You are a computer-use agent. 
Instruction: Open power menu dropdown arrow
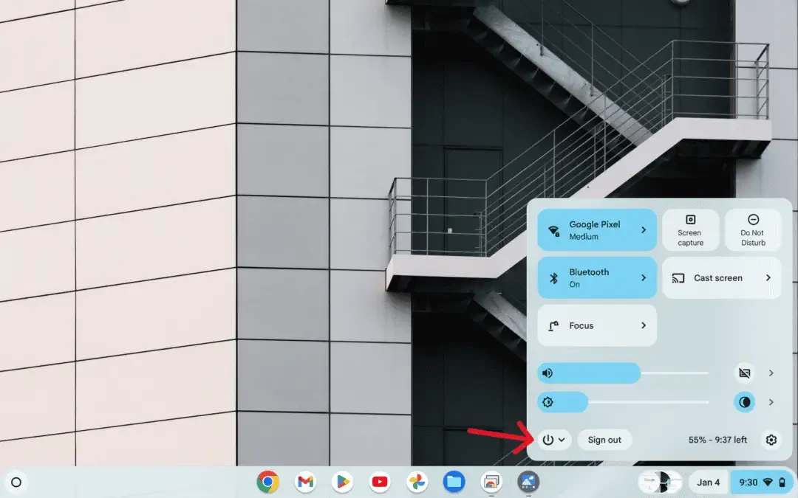coord(562,440)
